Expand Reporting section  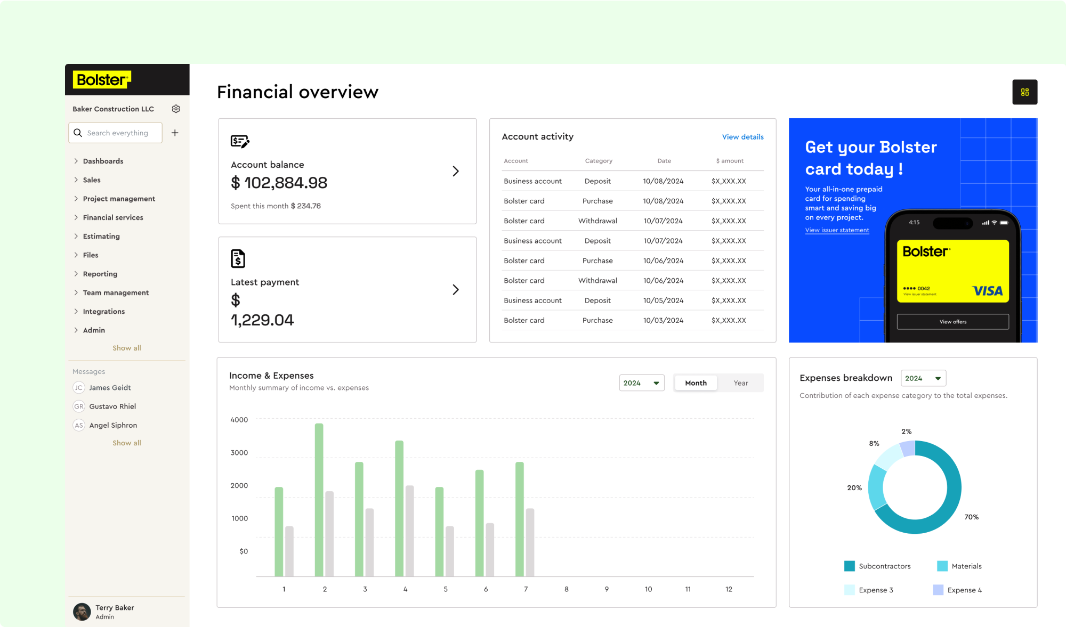pos(96,273)
